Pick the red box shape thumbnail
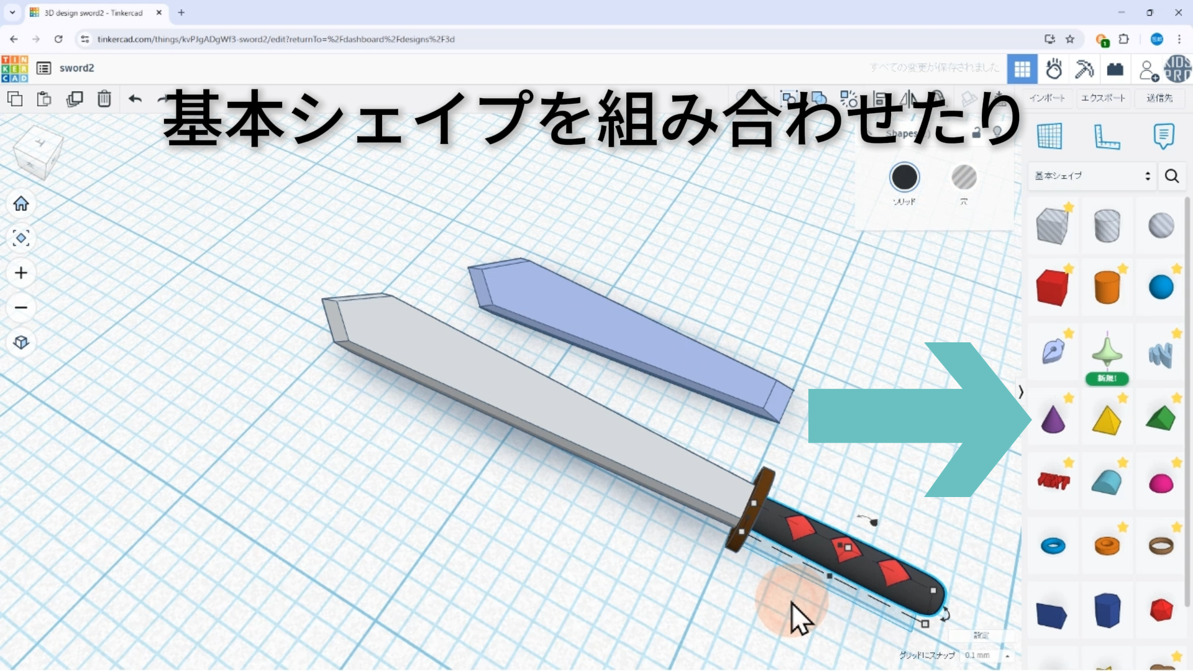Image resolution: width=1193 pixels, height=671 pixels. pos(1052,288)
